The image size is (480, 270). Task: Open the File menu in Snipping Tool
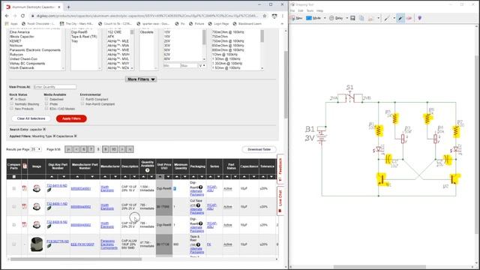click(292, 10)
